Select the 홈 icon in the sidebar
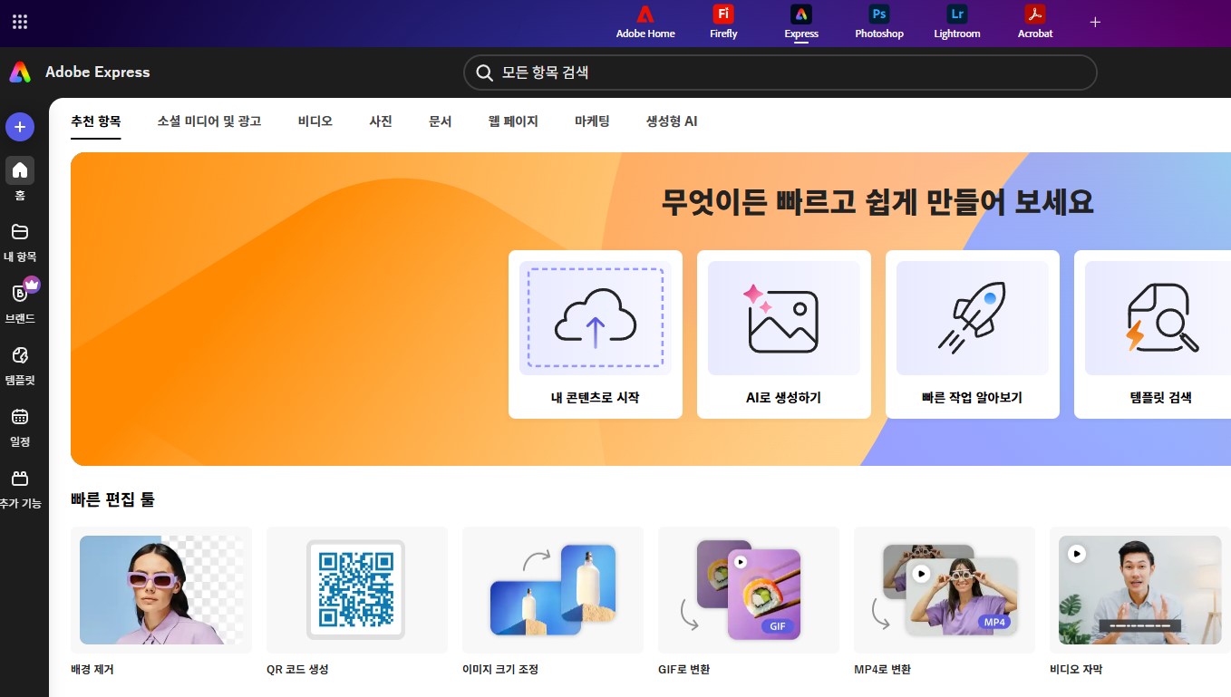1231x697 pixels. (x=19, y=171)
